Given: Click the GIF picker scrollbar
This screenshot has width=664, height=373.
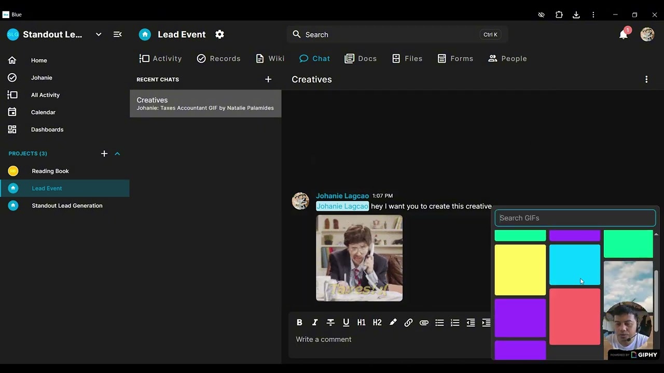Looking at the screenshot, I should tap(656, 300).
